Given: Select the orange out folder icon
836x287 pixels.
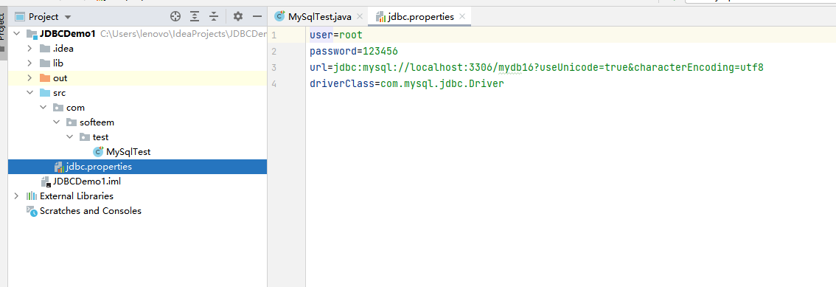Looking at the screenshot, I should [45, 78].
